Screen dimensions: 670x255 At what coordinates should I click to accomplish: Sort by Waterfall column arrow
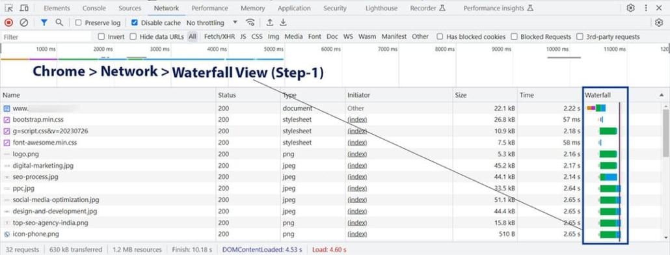tap(662, 95)
